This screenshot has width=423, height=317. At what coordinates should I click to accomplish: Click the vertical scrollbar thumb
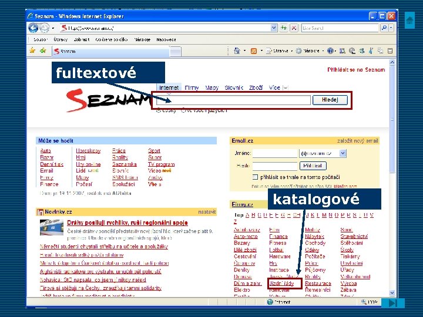tap(392, 119)
